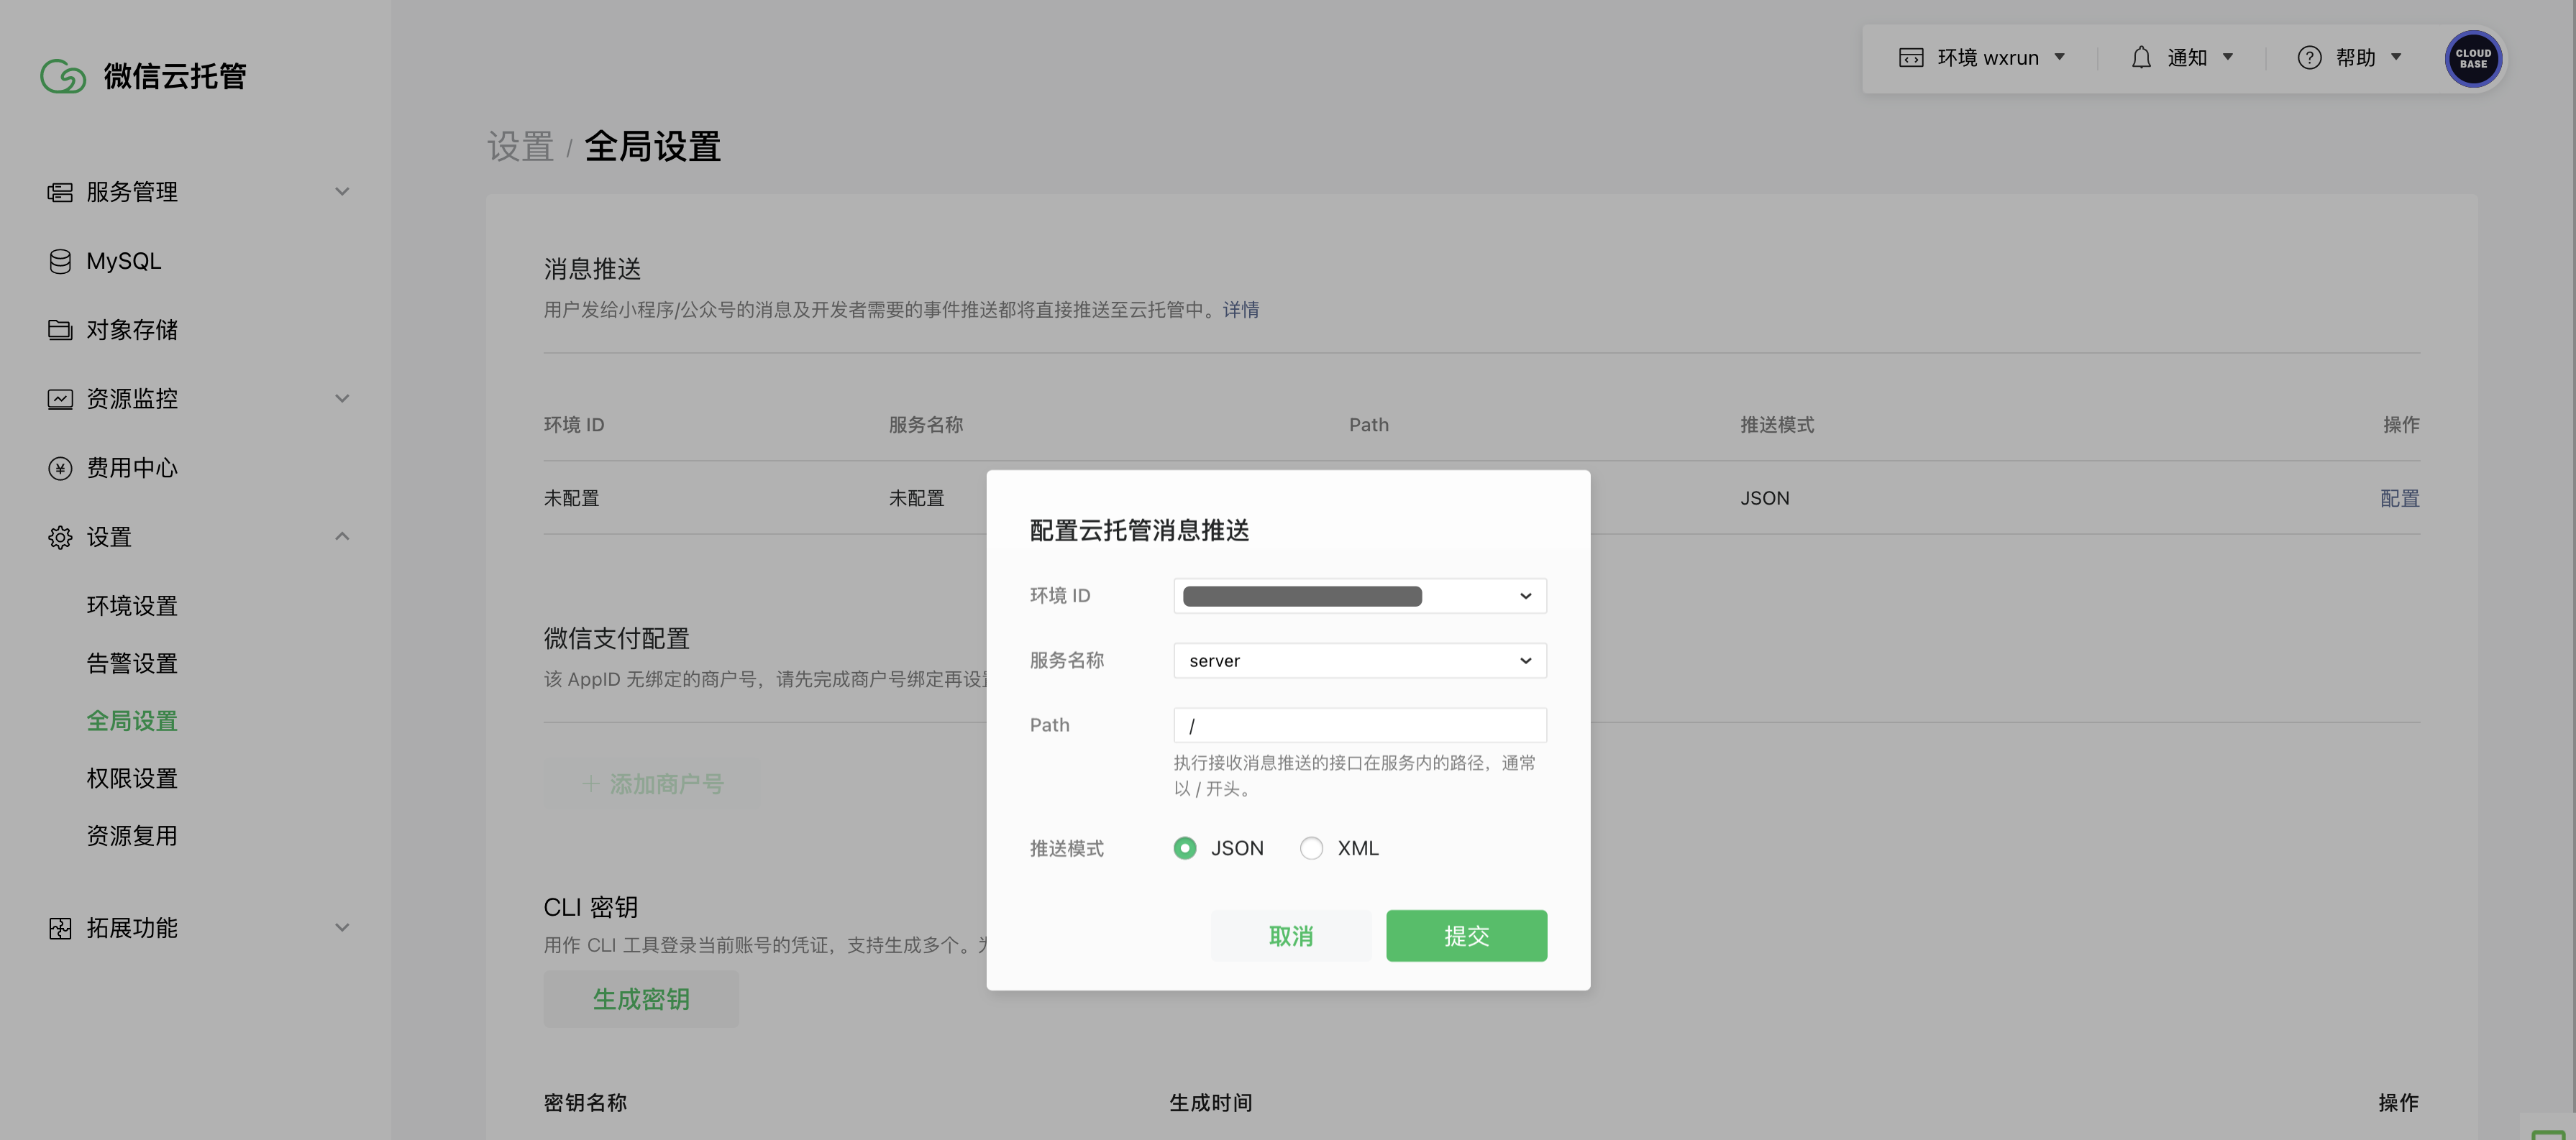
Task: Collapse the 设置 sidebar section
Action: [342, 536]
